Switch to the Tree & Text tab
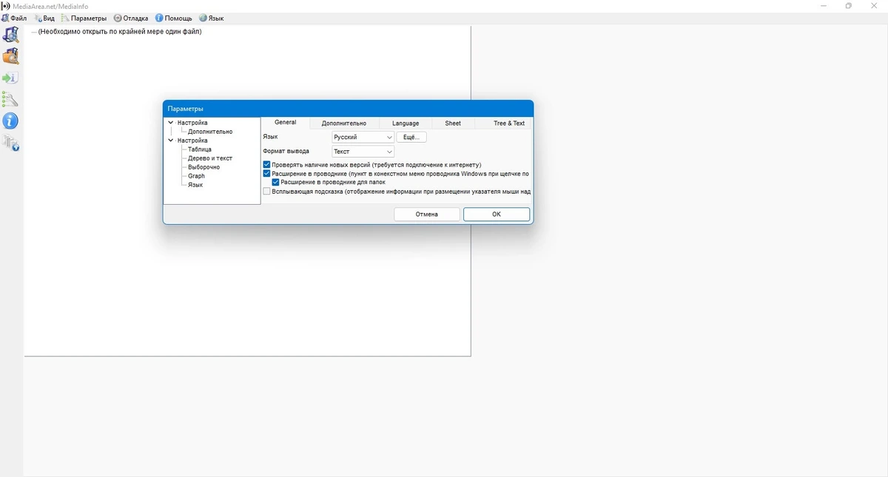This screenshot has width=888, height=477. click(x=509, y=124)
